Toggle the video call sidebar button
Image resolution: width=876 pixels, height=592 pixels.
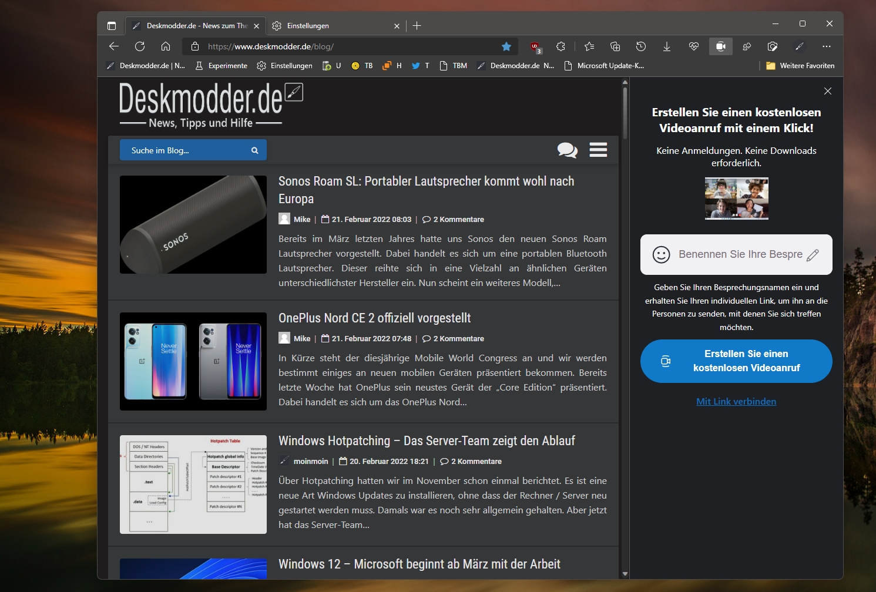pyautogui.click(x=721, y=46)
